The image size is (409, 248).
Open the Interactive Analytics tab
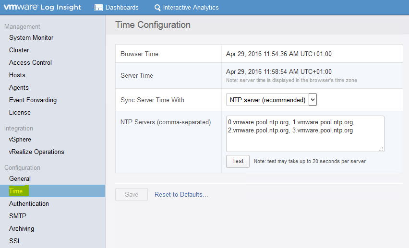(x=187, y=8)
